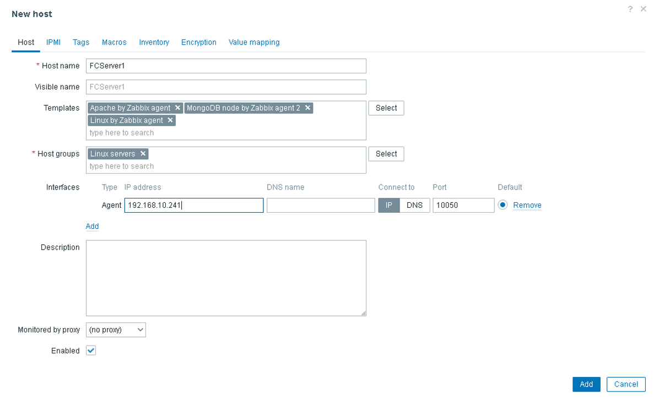Open the Tags tab
The width and height of the screenshot is (654, 398).
[x=81, y=42]
